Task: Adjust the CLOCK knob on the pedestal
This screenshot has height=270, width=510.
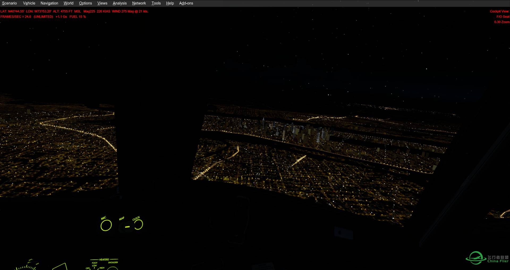Action: (138, 224)
